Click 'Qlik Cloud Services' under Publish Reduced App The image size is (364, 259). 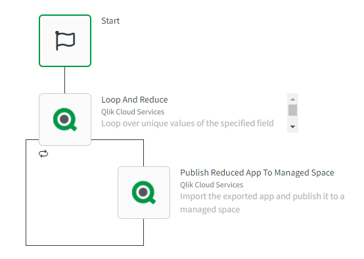coord(212,185)
